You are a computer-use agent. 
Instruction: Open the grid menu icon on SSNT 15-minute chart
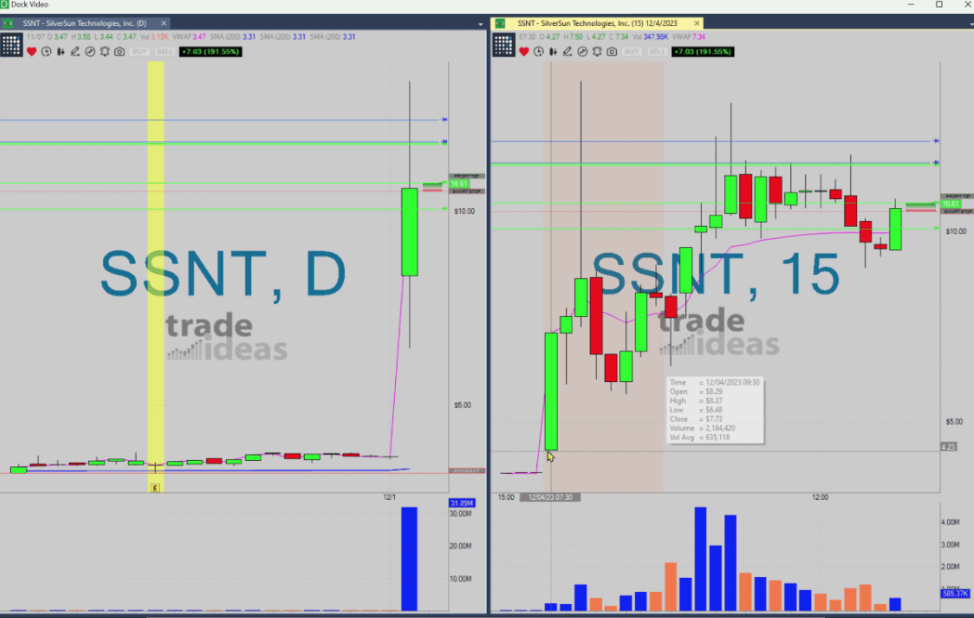click(x=504, y=46)
